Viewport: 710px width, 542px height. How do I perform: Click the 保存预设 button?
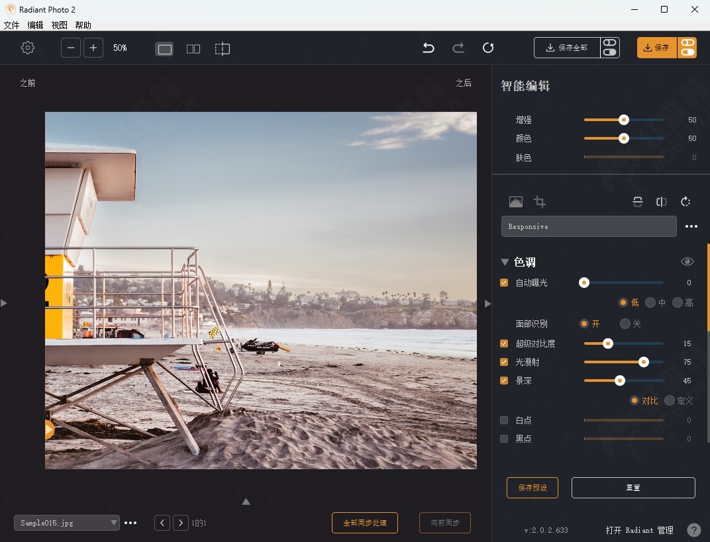pyautogui.click(x=532, y=488)
